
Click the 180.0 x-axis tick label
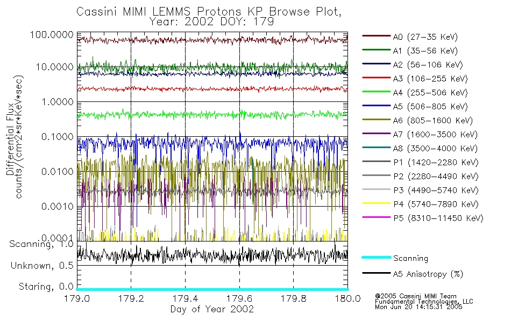click(x=347, y=298)
